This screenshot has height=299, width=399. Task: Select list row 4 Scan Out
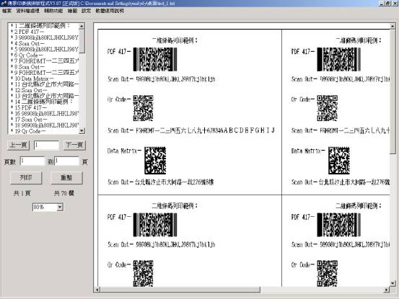pyautogui.click(x=44, y=43)
